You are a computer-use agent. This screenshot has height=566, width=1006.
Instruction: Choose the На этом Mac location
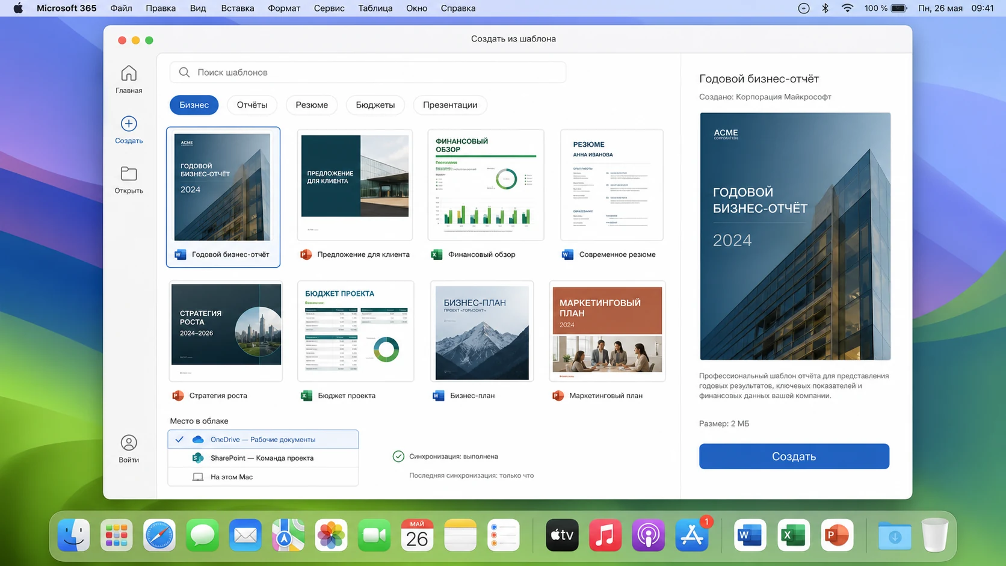pos(264,476)
